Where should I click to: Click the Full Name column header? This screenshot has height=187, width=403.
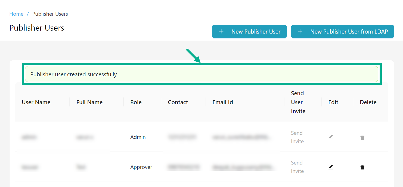click(x=89, y=102)
